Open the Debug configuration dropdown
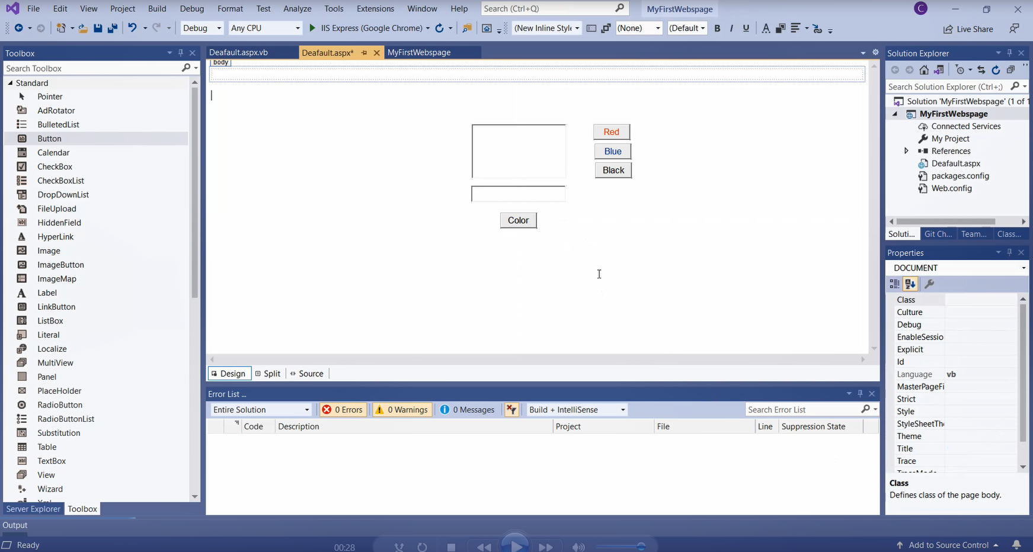 pyautogui.click(x=202, y=28)
